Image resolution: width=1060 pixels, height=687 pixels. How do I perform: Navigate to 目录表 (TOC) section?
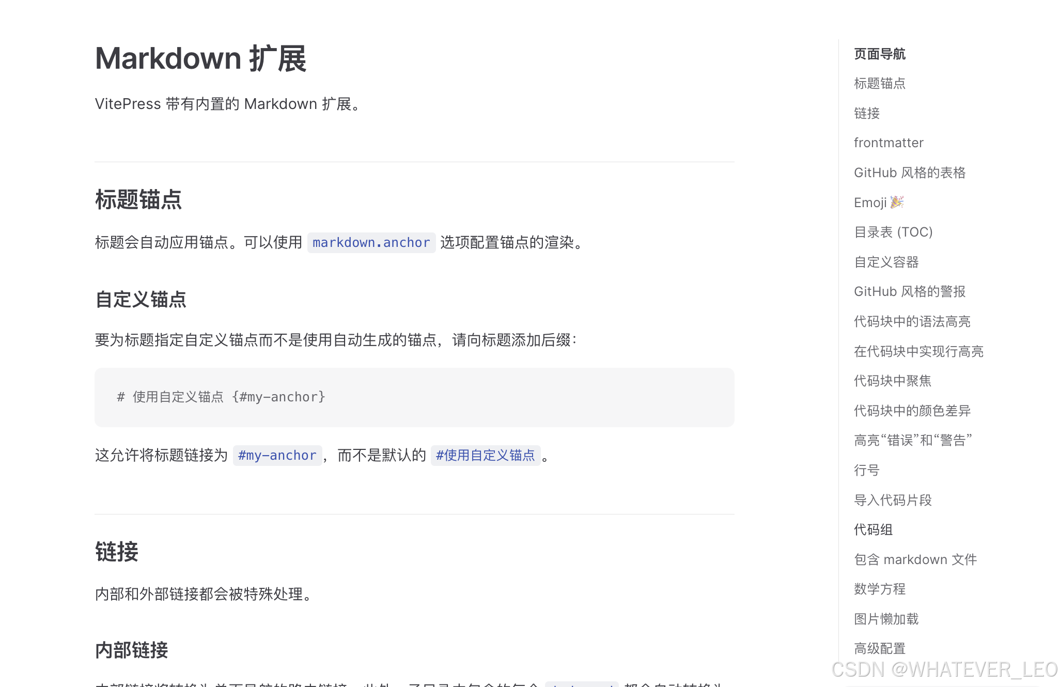tap(893, 232)
